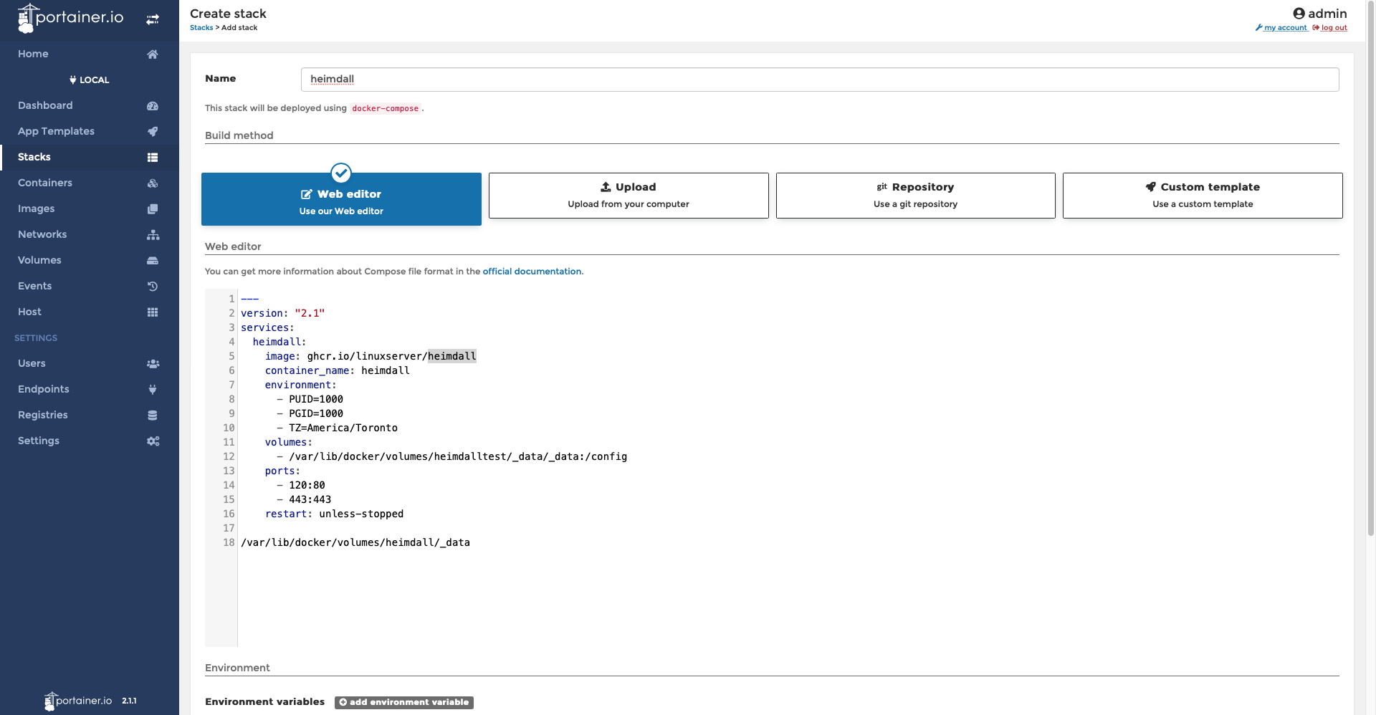
Task: Click the Host grid icon
Action: 153,312
